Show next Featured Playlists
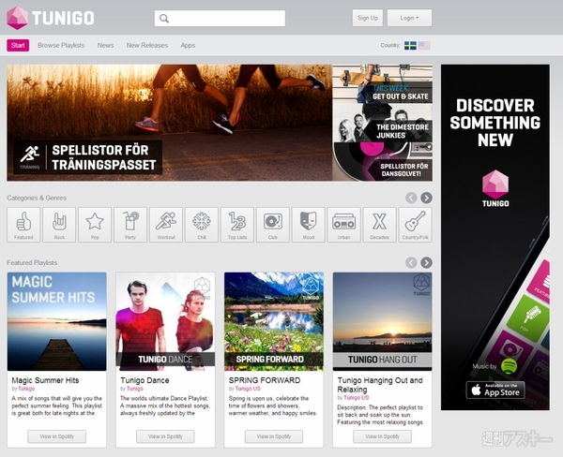This screenshot has width=563, height=457. pyautogui.click(x=426, y=263)
